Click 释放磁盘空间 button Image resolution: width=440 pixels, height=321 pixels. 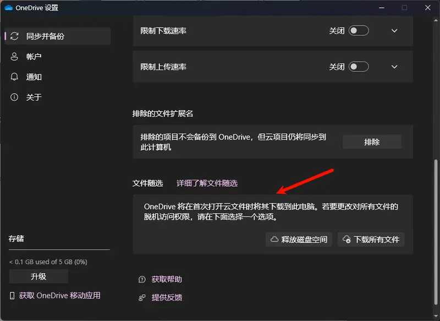pyautogui.click(x=299, y=240)
